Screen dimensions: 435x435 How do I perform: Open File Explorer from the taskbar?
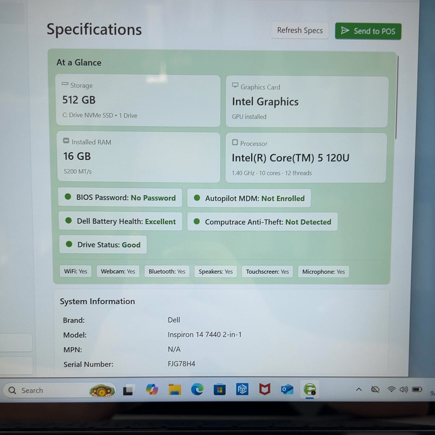tap(175, 390)
